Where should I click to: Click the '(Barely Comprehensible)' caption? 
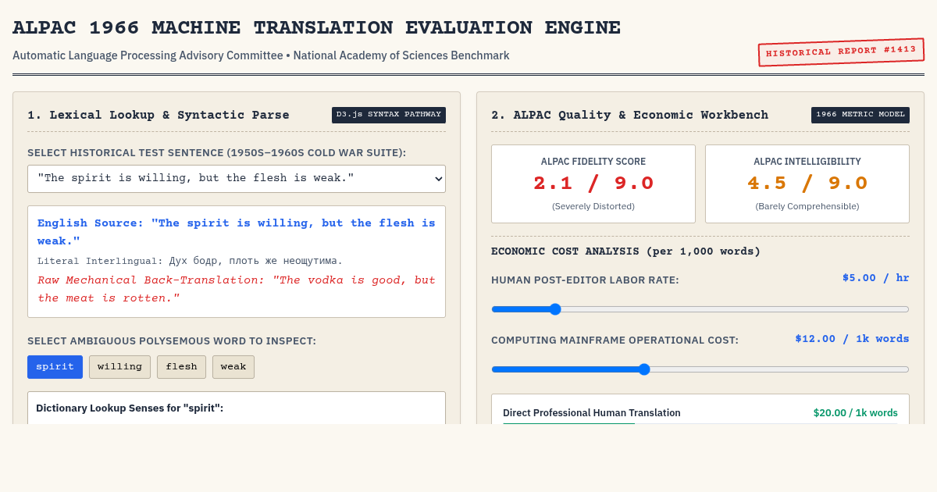click(807, 206)
